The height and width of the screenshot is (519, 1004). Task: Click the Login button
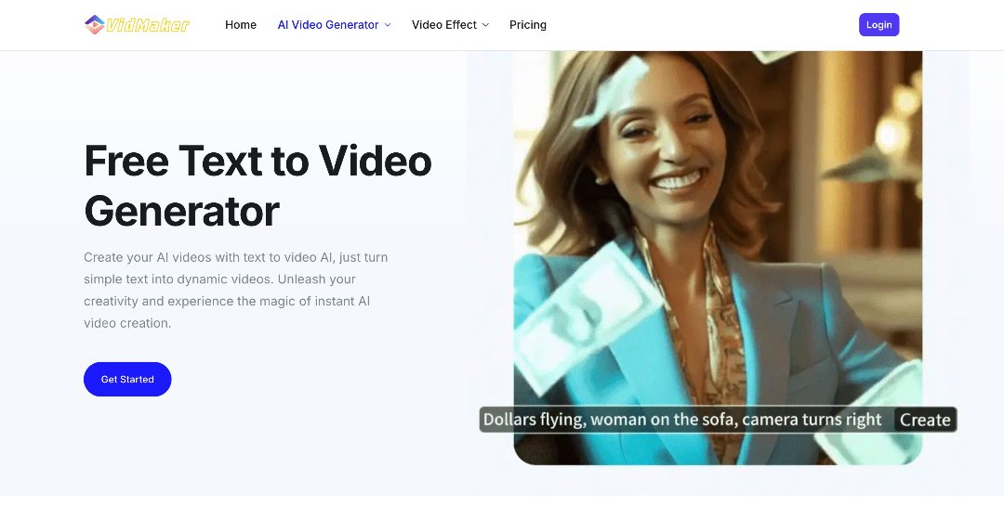(878, 25)
